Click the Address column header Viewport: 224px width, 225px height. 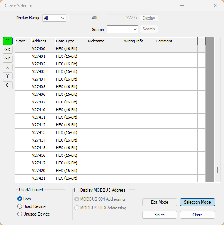[x=43, y=41]
